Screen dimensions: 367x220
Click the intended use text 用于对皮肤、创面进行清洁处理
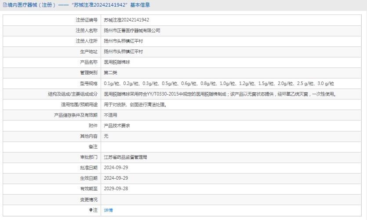[135, 105]
